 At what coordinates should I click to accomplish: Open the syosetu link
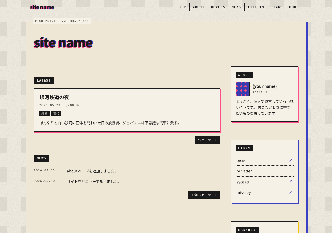[265, 182]
